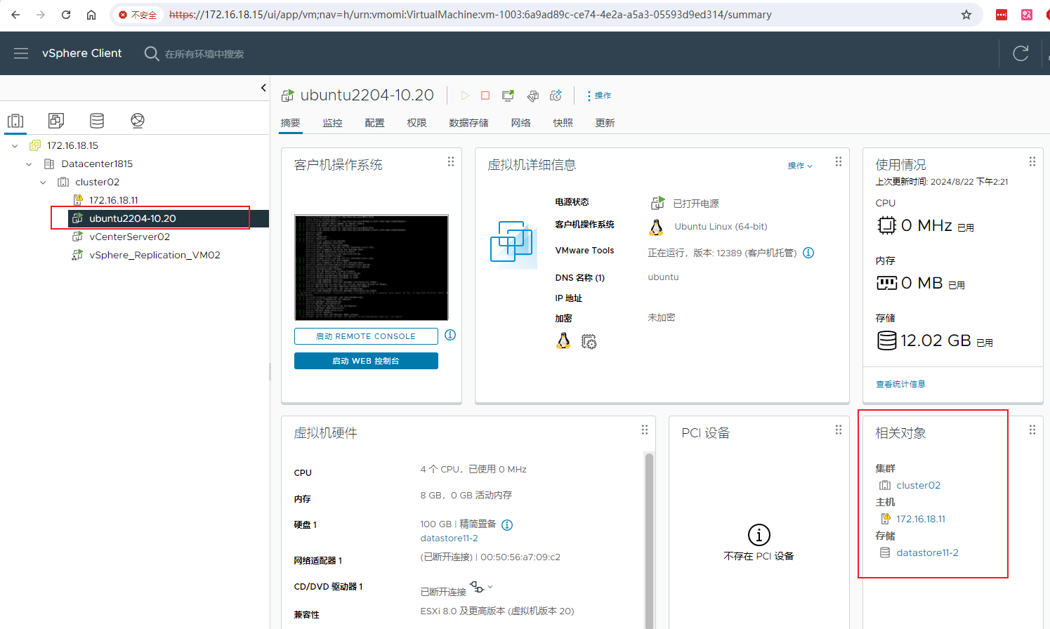This screenshot has height=629, width=1050.
Task: Click the browser home button
Action: 91,15
